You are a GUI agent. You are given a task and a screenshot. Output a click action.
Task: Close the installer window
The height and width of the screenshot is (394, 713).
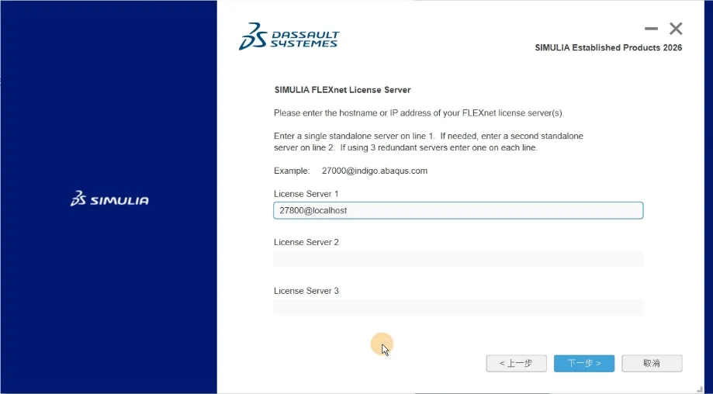[676, 29]
